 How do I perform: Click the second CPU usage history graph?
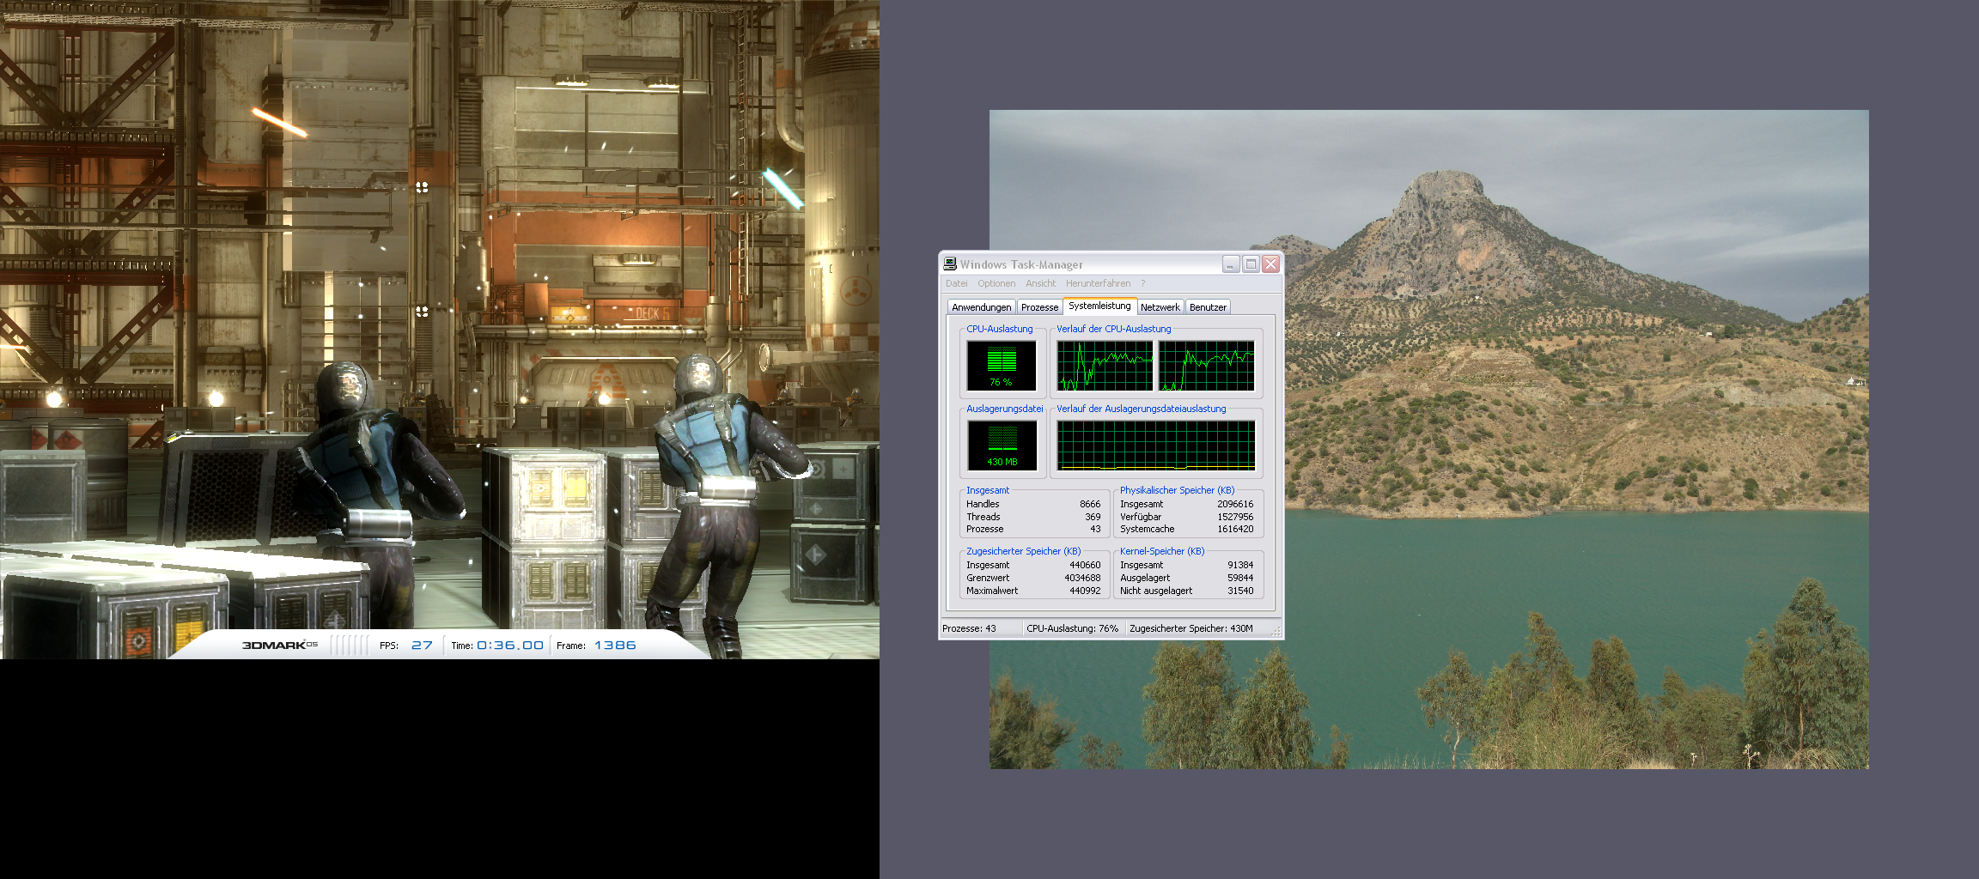click(1207, 366)
